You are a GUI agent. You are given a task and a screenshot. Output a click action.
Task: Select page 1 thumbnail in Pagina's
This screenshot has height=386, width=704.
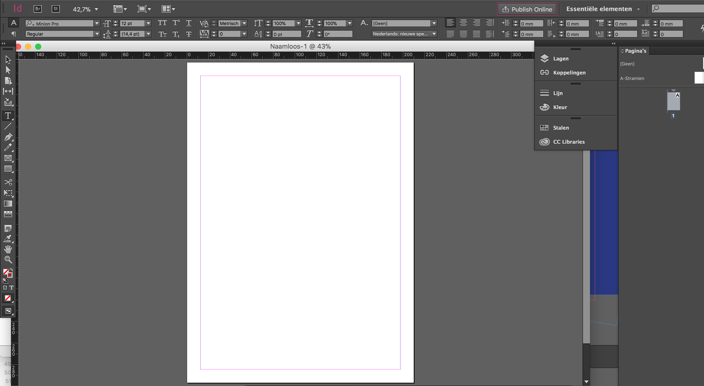click(673, 101)
